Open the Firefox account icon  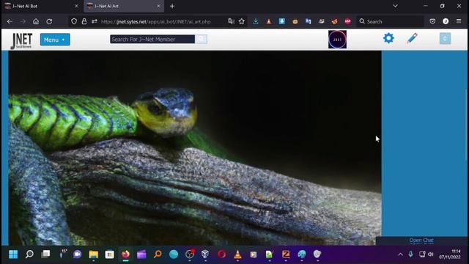coord(446,21)
